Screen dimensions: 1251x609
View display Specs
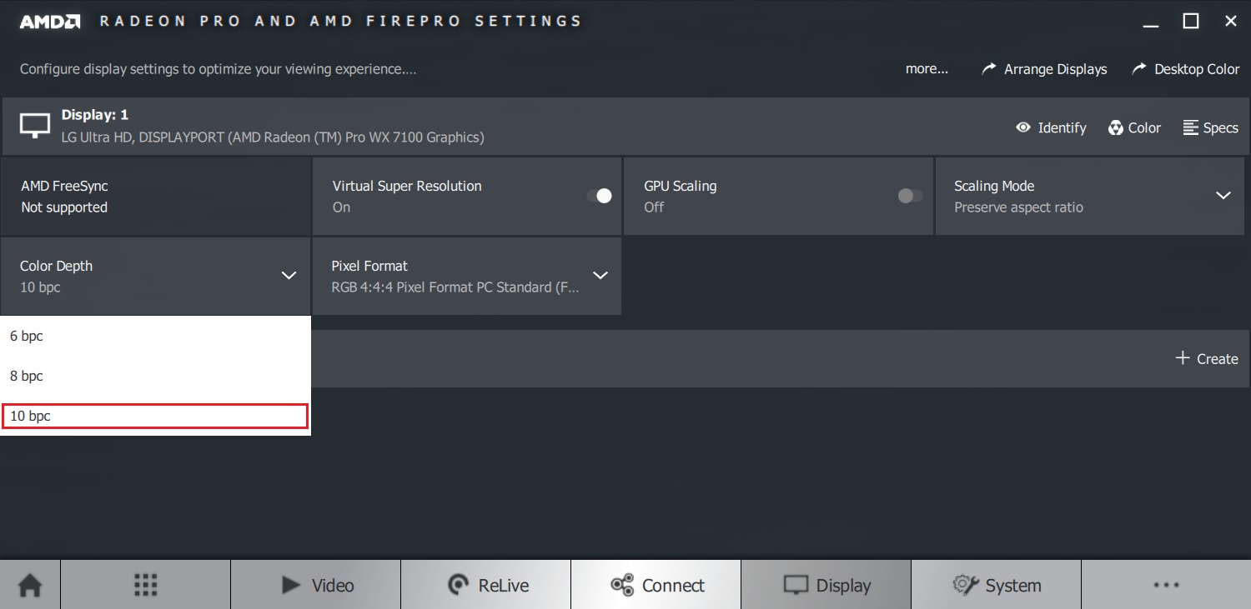click(1210, 127)
